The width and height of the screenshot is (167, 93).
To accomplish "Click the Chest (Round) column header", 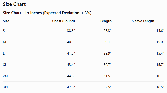I will tap(64, 21).
